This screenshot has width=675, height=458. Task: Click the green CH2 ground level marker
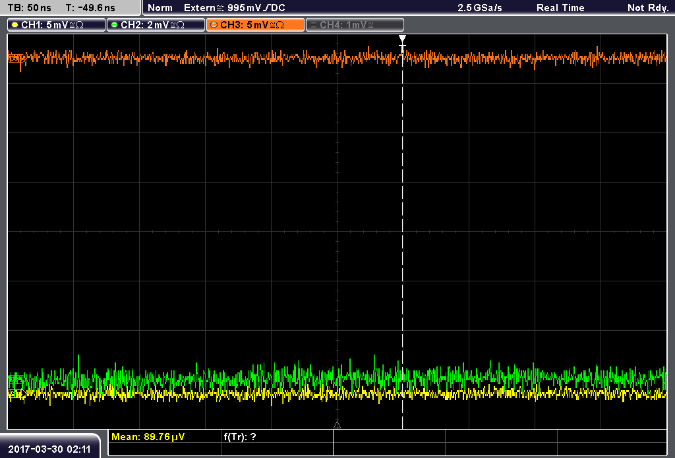(16, 379)
